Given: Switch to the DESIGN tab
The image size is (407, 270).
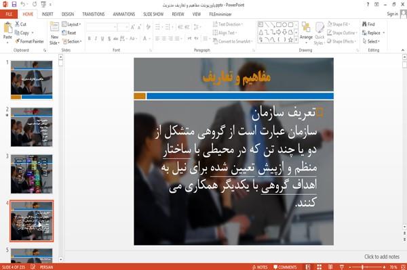Looking at the screenshot, I should 68,14.
